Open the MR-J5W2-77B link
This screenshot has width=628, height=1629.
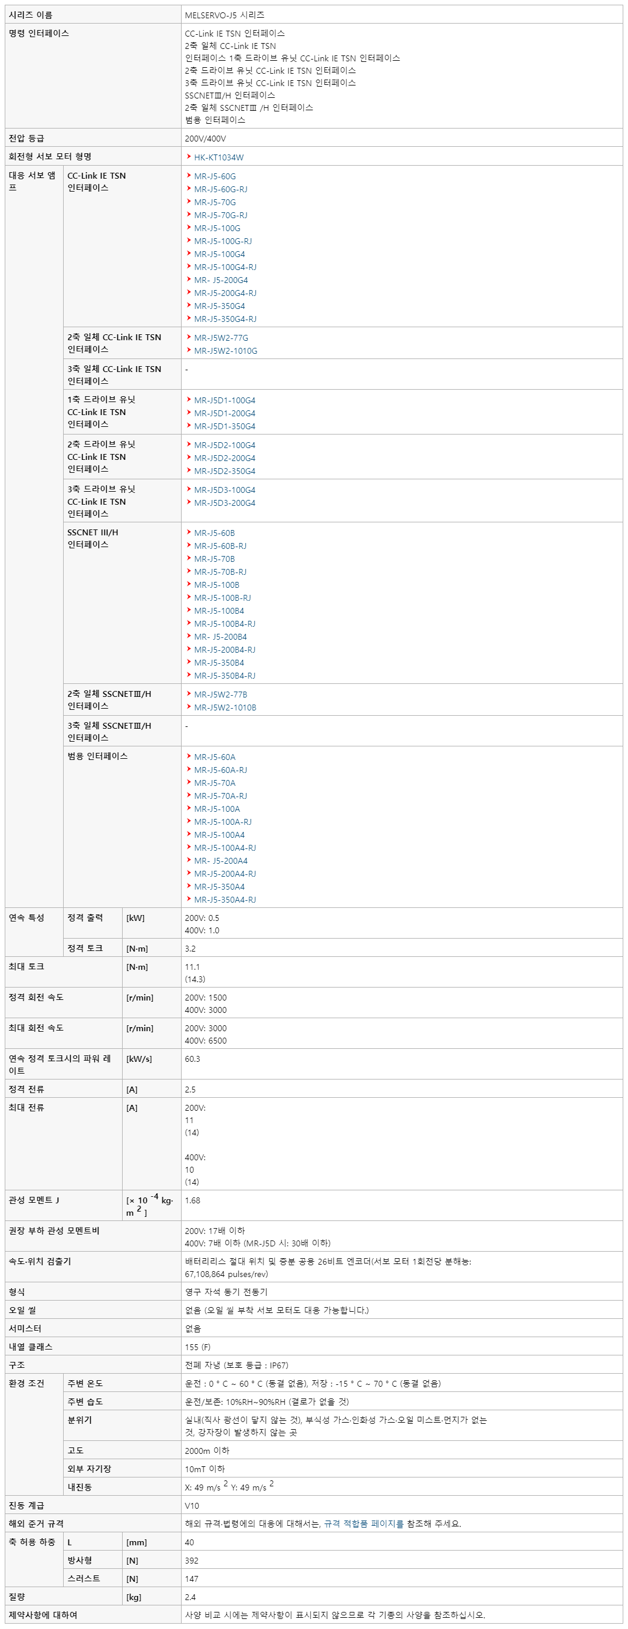click(221, 695)
